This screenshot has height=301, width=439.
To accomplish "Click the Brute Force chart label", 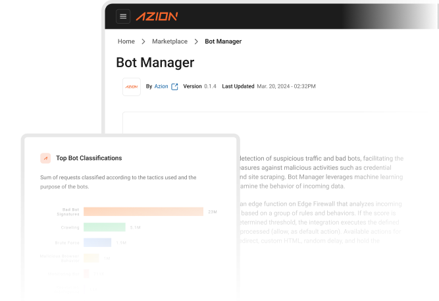I will coord(67,242).
